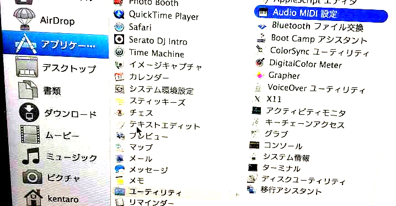
Task: Click the Preview (プレビュー) icon
Action: 120,136
